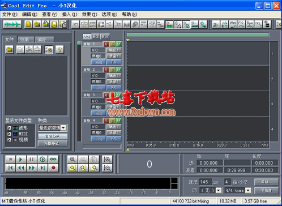282x206 pixels.
Task: Toggle loop play infinity button
Action: (x=53, y=160)
